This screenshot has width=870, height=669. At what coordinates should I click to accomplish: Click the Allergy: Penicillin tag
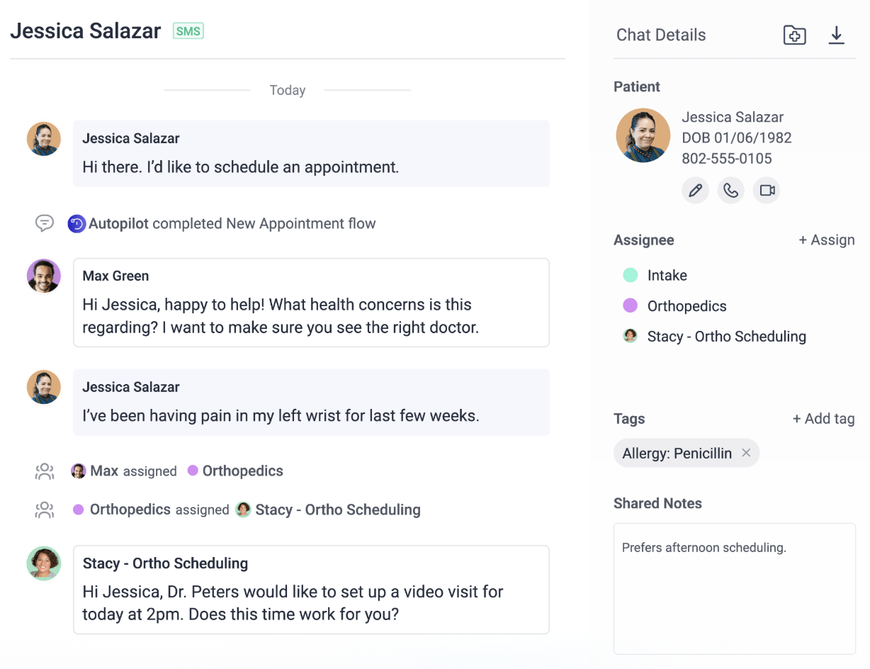pyautogui.click(x=677, y=454)
